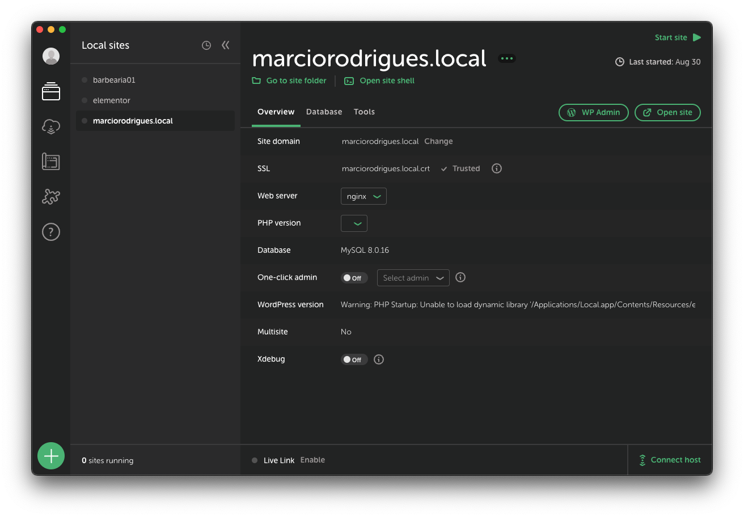Open the PHP version dropdown
The height and width of the screenshot is (517, 744).
(x=354, y=223)
